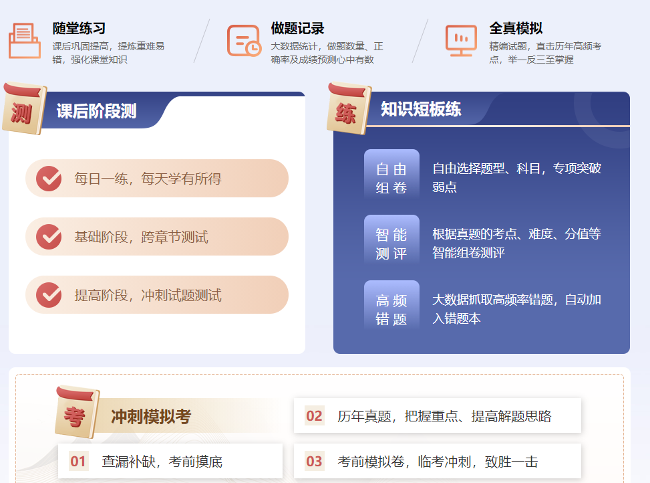Click checkmark beside 提高阶段，冲刺试题测试
Image resolution: width=650 pixels, height=483 pixels.
(x=49, y=295)
